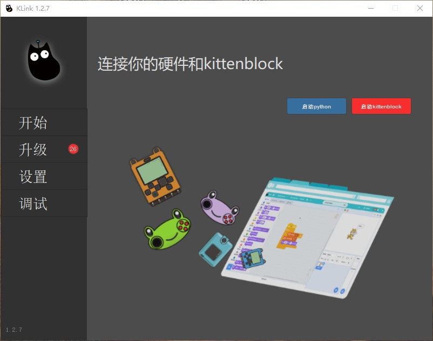Image resolution: width=433 pixels, height=341 pixels.
Task: Click the KLink black cat logo
Action: tap(44, 60)
